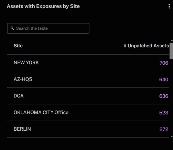The width and height of the screenshot is (173, 150).
Task: Sort by the Site column header
Action: pos(18,46)
